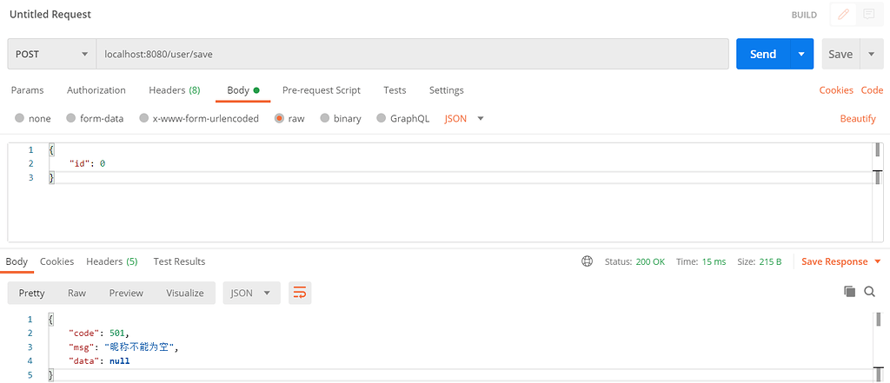Choose the form-data radio option
This screenshot has width=890, height=383.
(x=71, y=119)
